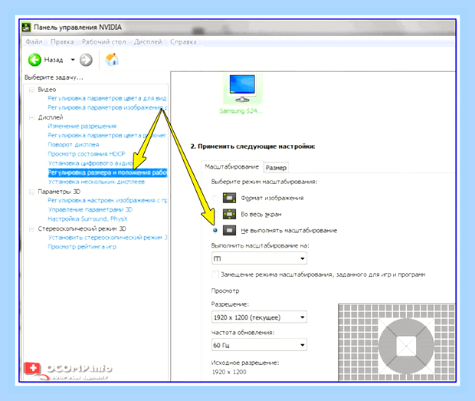Open the Дисплей menu in menu bar
The width and height of the screenshot is (475, 401).
click(x=148, y=42)
